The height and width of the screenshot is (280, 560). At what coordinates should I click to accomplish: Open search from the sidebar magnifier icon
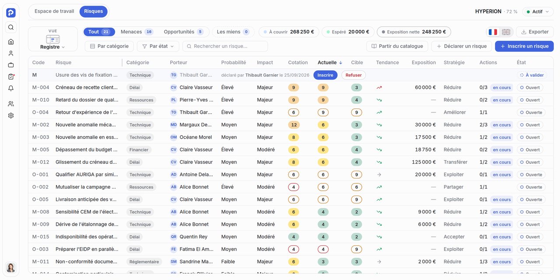(x=11, y=27)
